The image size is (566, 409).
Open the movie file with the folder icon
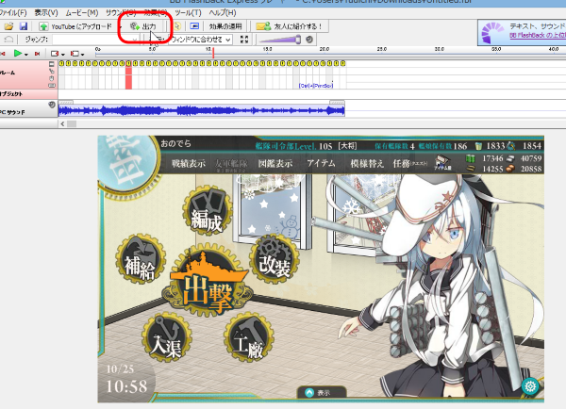click(x=9, y=26)
